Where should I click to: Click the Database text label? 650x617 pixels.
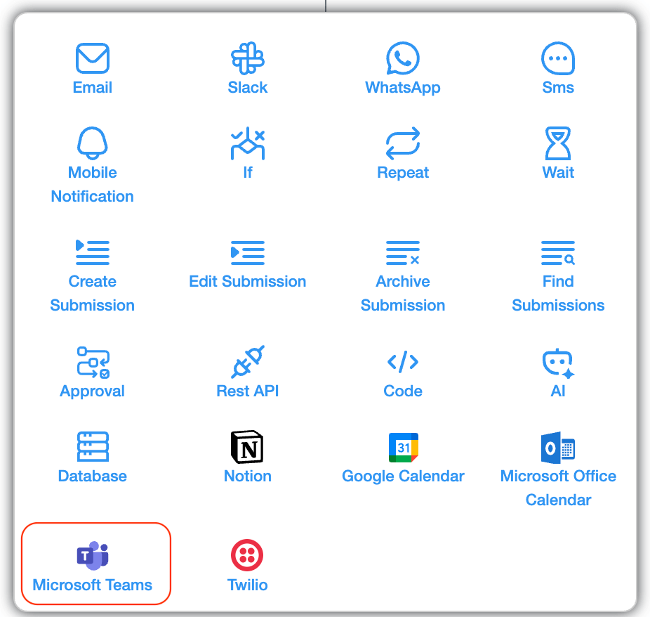[x=93, y=476]
